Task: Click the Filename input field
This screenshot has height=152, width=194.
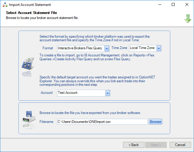Action: (x=102, y=122)
